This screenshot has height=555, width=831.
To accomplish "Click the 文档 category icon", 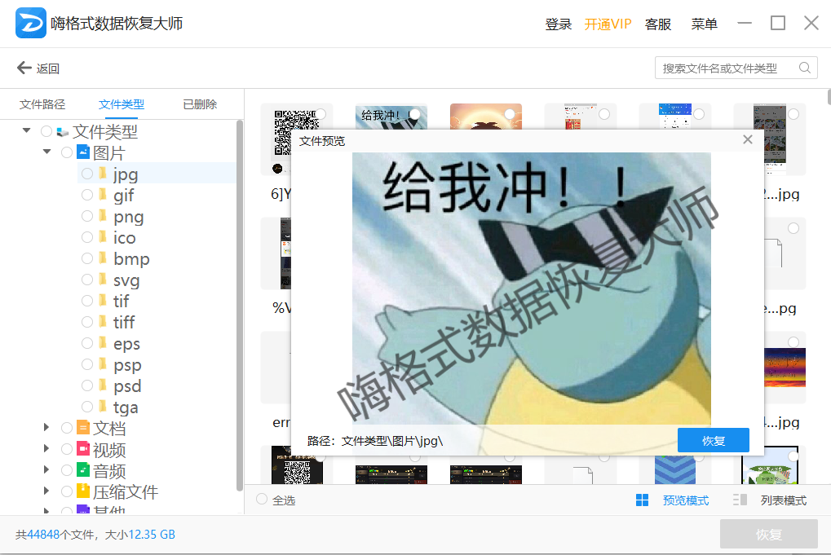I will 83,427.
